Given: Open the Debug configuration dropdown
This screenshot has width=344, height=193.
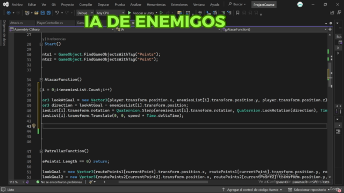Looking at the screenshot, I should 85,13.
